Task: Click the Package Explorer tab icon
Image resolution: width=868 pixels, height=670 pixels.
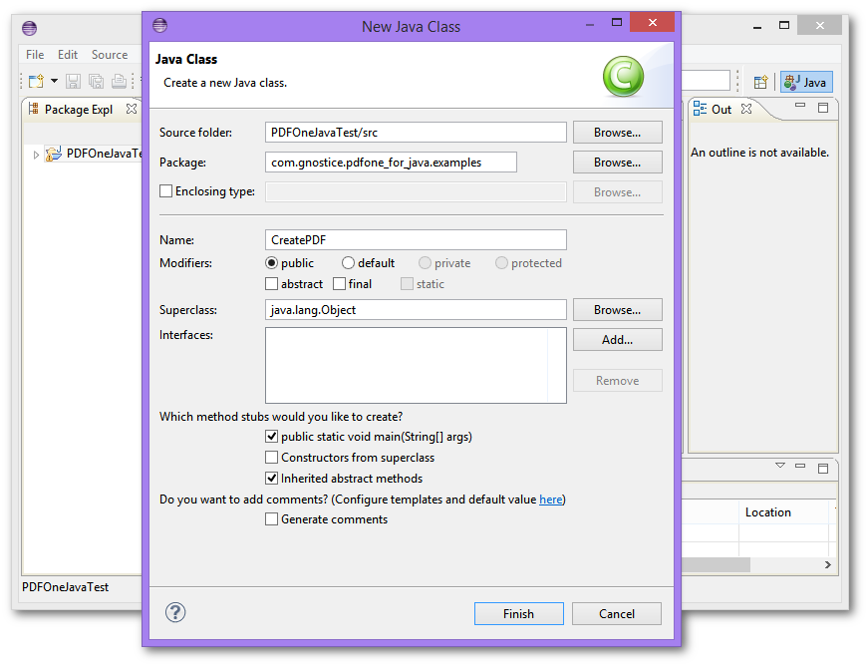Action: click(x=34, y=109)
